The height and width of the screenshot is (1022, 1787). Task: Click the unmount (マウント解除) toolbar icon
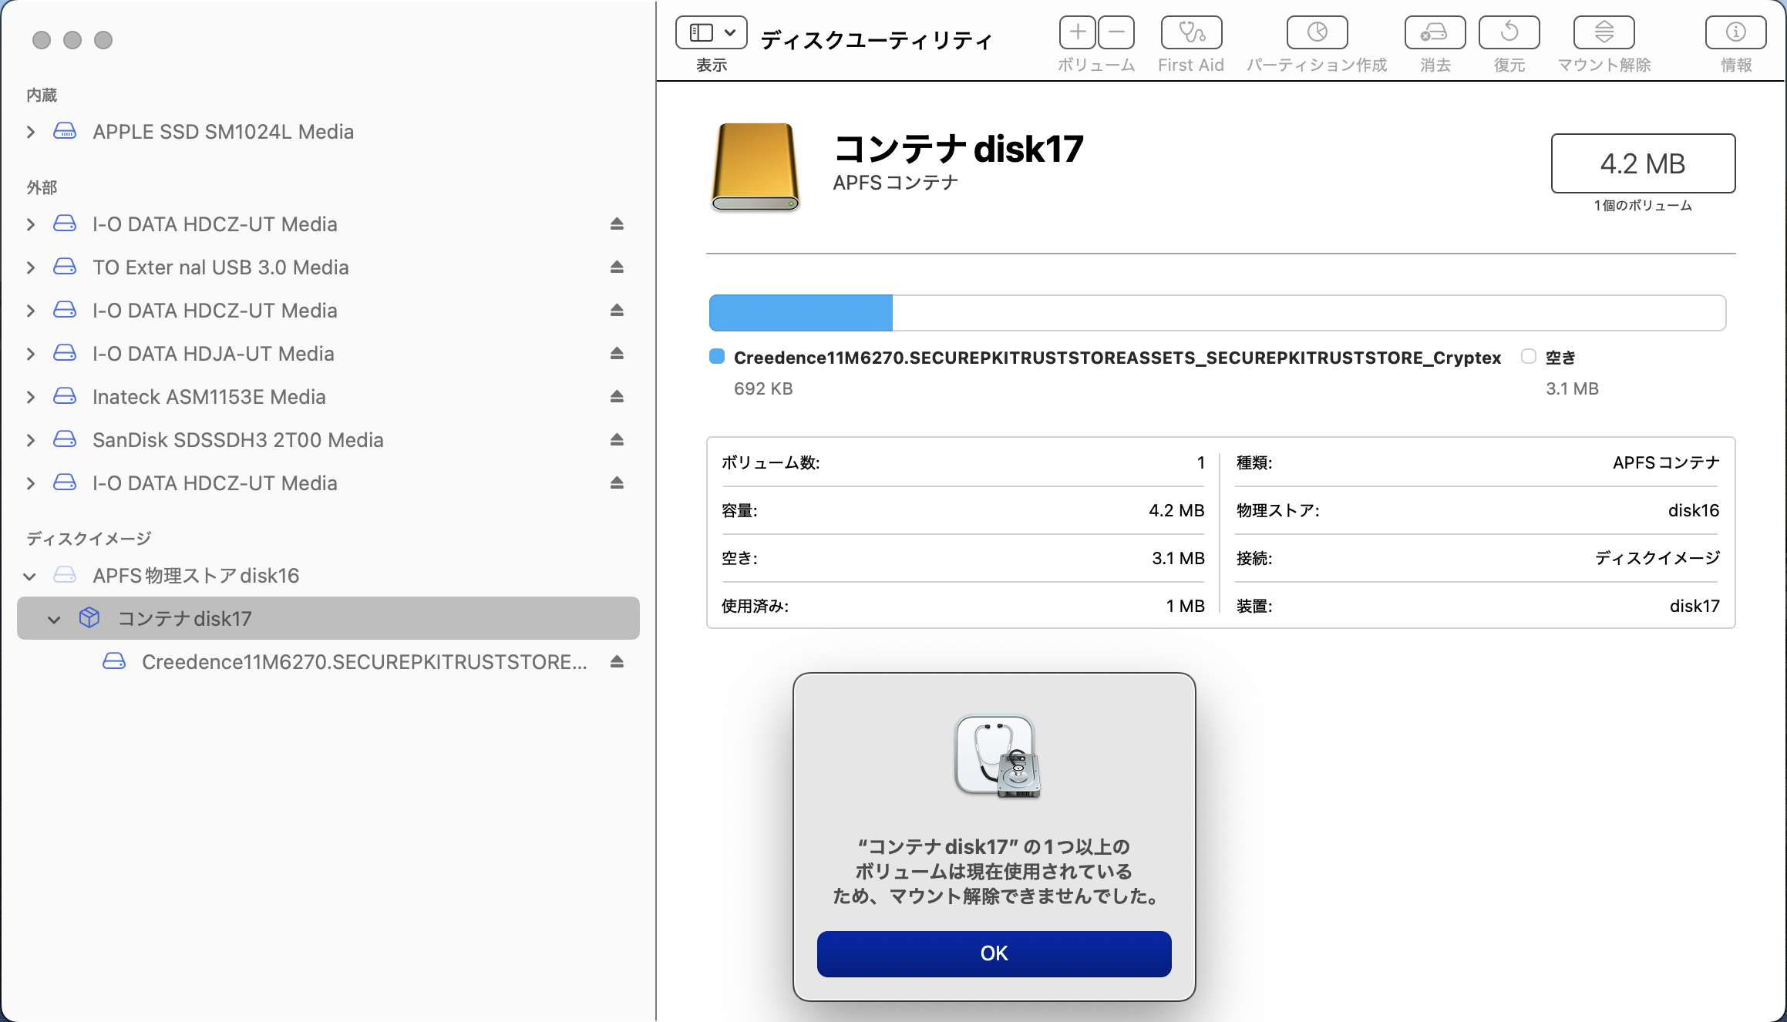[x=1604, y=32]
